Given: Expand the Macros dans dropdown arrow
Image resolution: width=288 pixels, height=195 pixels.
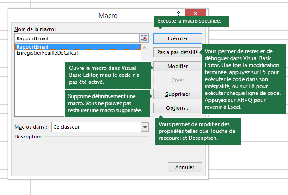Looking at the screenshot, I should (x=145, y=127).
